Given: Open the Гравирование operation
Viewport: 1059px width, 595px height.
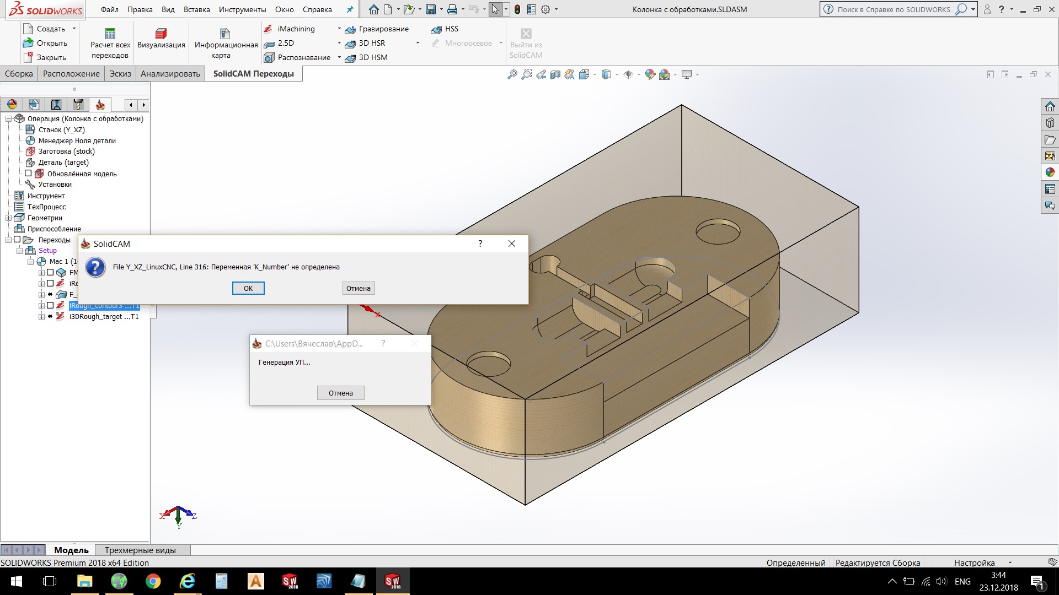Looking at the screenshot, I should pyautogui.click(x=378, y=29).
